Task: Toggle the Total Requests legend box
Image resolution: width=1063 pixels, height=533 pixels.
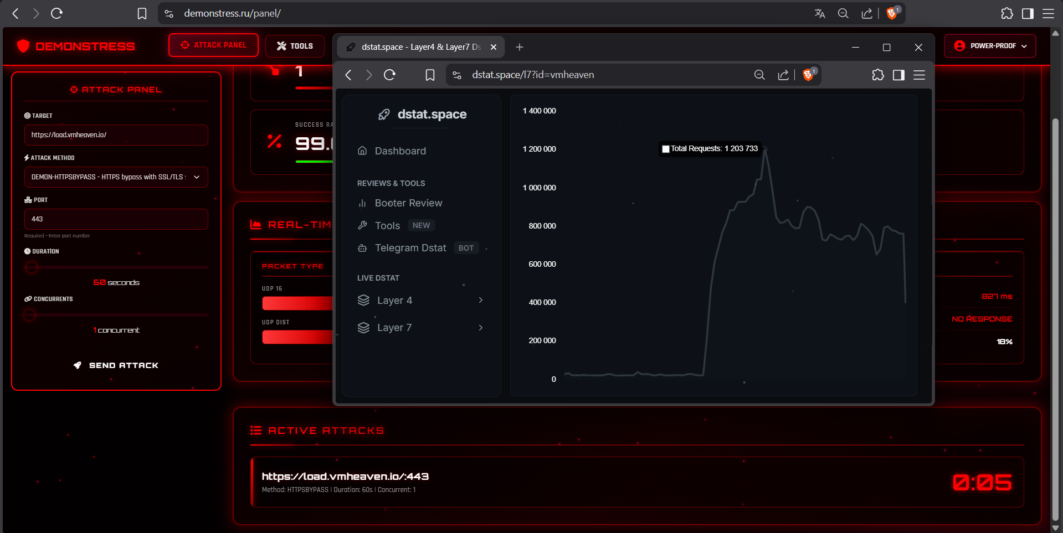Action: point(666,149)
